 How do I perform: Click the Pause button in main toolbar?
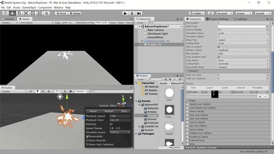pyautogui.click(x=132, y=13)
